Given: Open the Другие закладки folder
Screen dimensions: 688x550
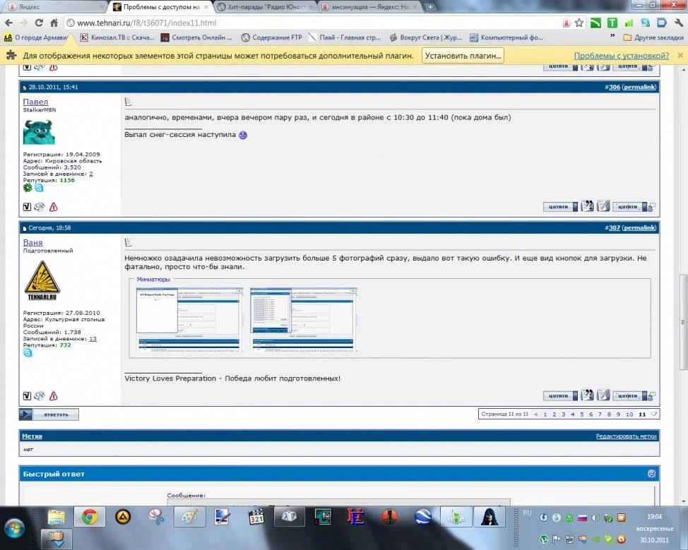Looking at the screenshot, I should (x=654, y=37).
